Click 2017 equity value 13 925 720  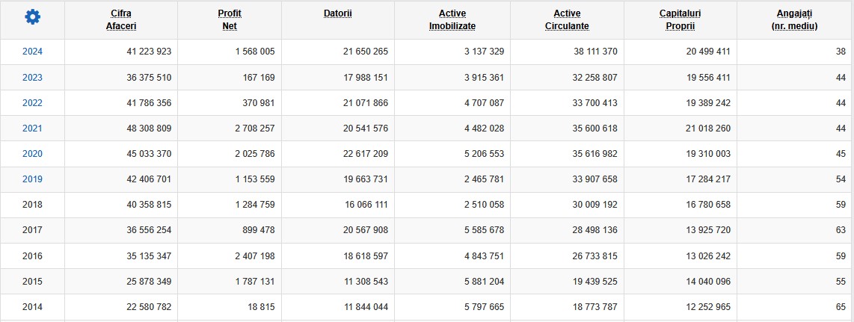708,231
